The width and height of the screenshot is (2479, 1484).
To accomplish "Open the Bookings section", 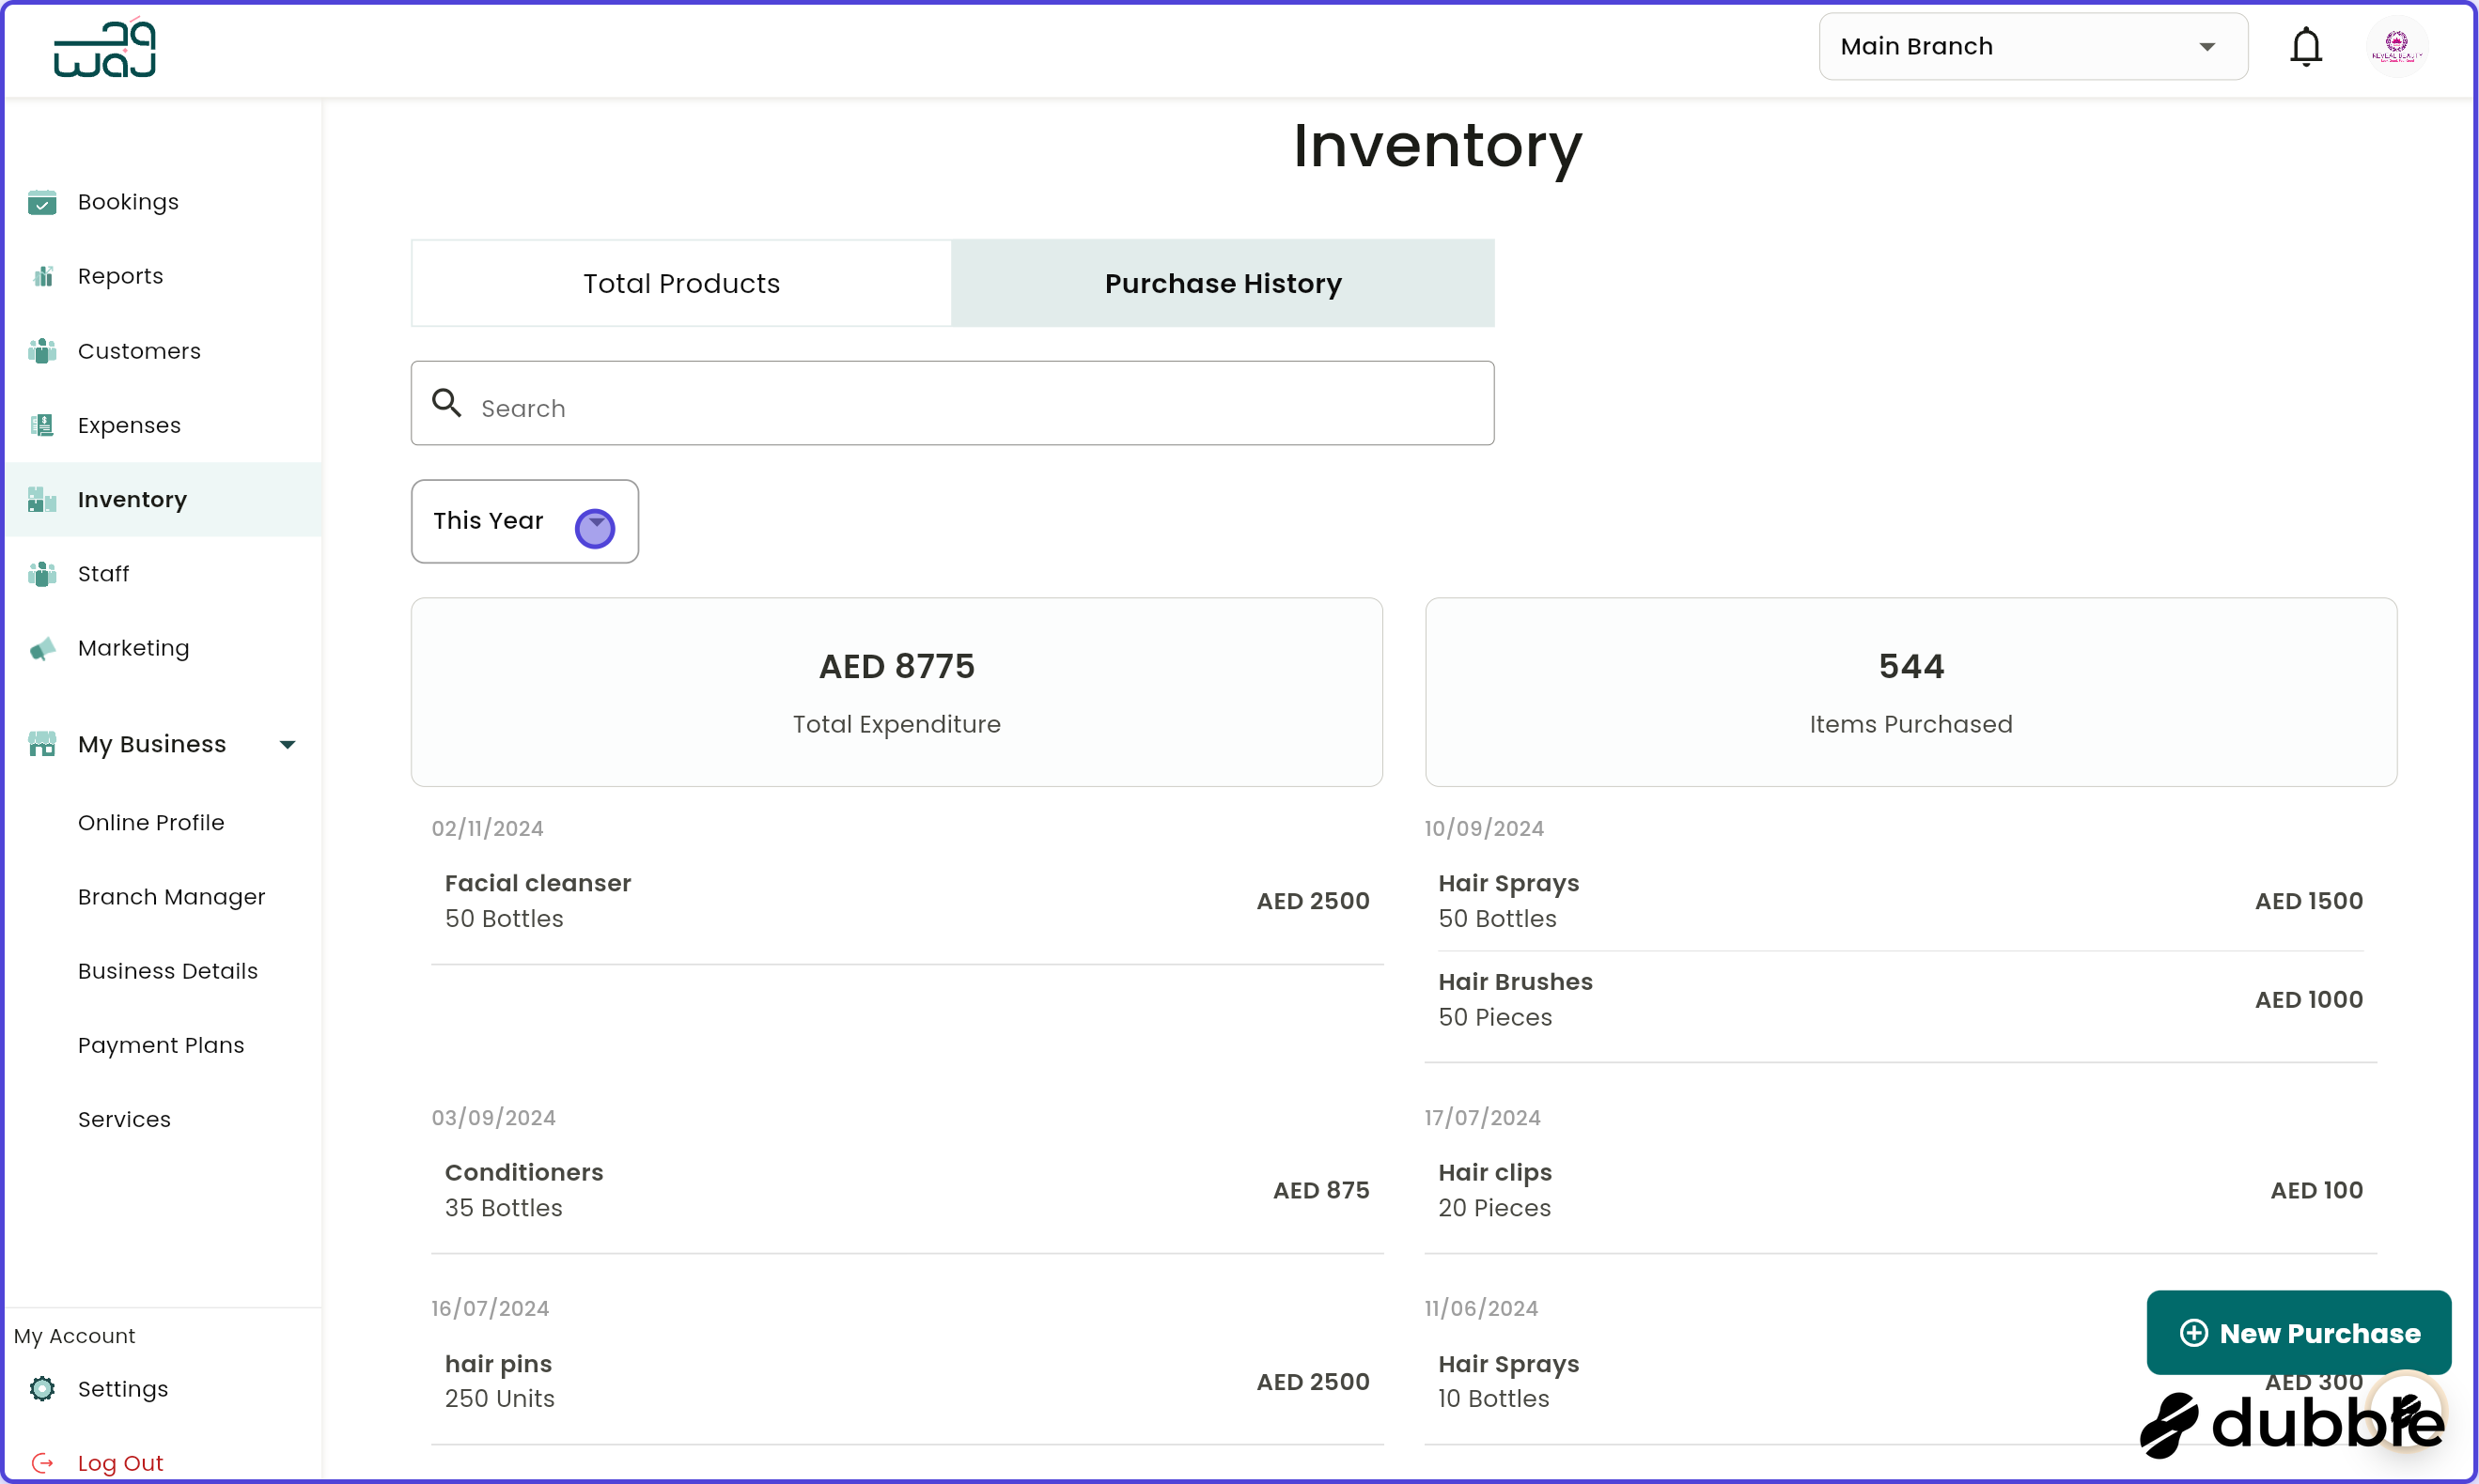I will (128, 201).
